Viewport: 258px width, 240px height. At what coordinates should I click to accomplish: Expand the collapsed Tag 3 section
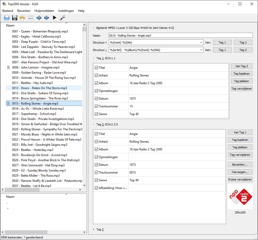click(x=94, y=229)
